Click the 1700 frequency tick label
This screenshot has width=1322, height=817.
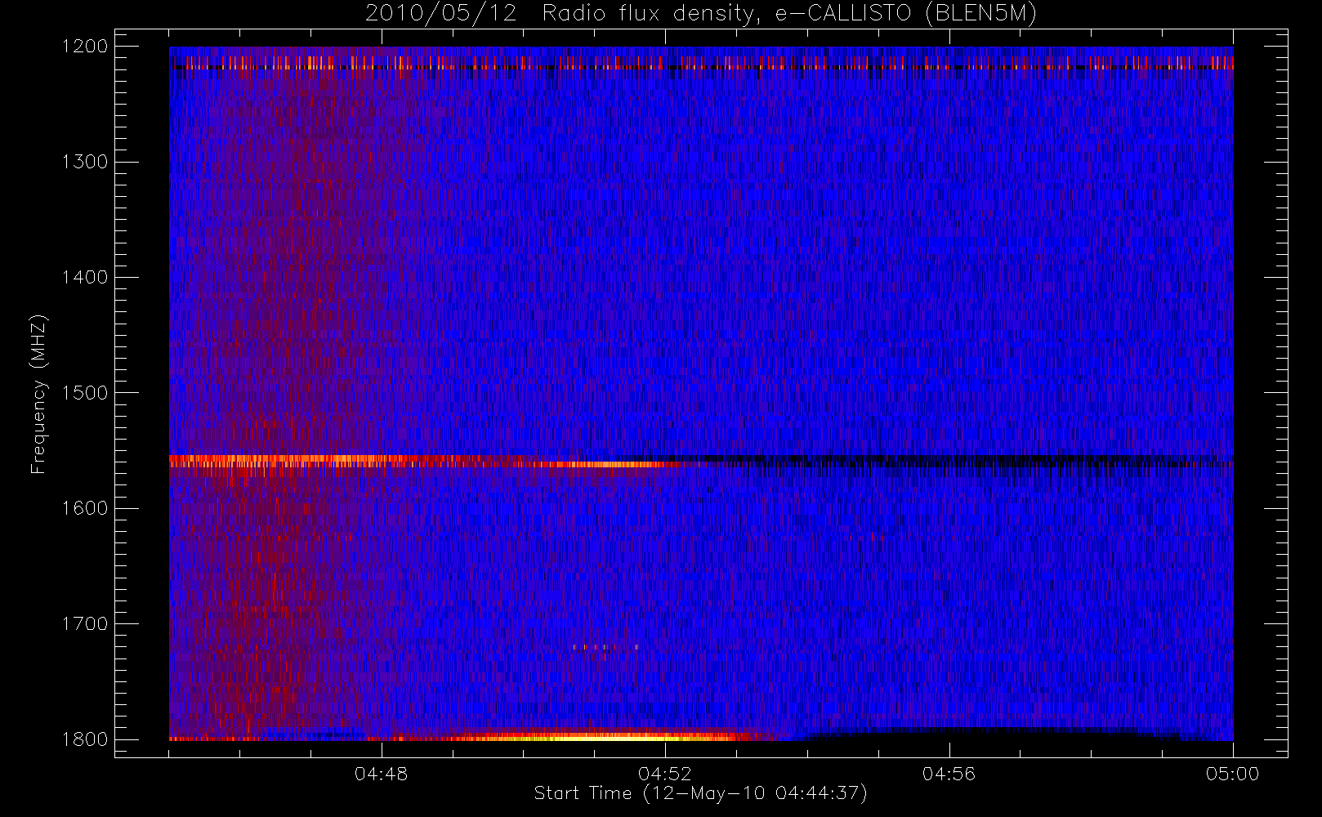85,623
